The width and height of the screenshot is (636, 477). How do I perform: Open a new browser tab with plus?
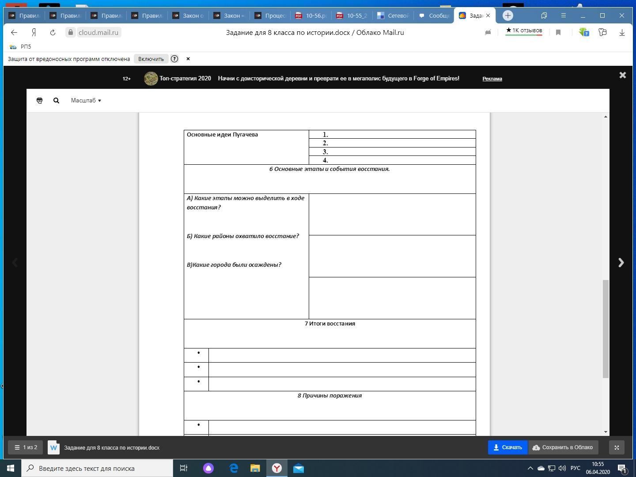(508, 15)
